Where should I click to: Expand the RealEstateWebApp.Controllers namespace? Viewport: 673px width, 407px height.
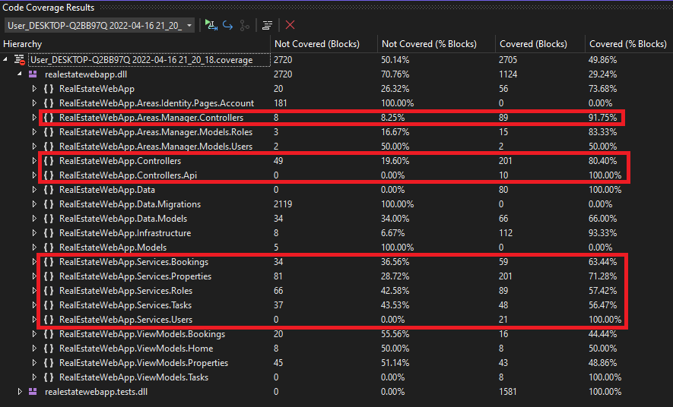(x=34, y=161)
